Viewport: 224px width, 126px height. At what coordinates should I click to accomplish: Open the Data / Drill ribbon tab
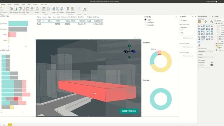tap(44, 5)
